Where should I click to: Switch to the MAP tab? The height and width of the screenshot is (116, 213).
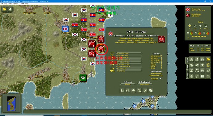(187, 67)
